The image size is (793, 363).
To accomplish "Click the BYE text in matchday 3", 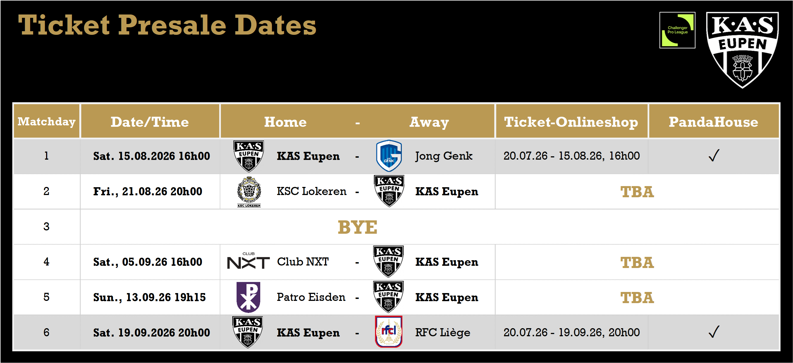I will 357,227.
